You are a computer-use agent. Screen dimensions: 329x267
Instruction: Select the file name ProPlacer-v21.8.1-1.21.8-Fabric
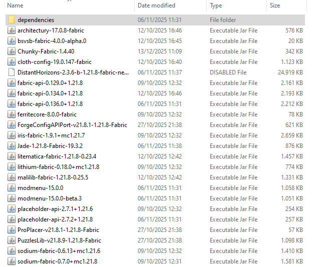coord(58,230)
